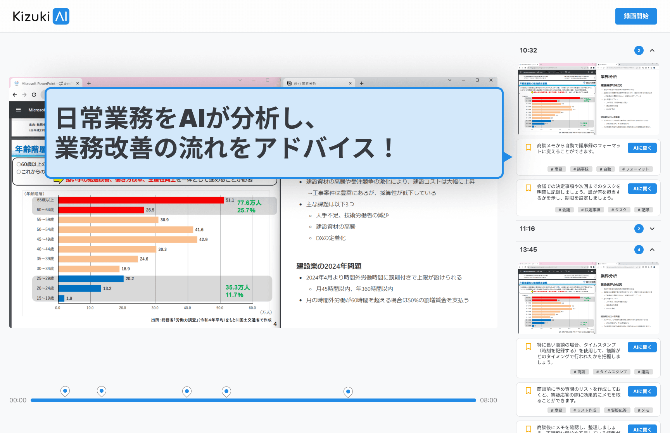Jump to the first timeline marker pin

pyautogui.click(x=65, y=391)
